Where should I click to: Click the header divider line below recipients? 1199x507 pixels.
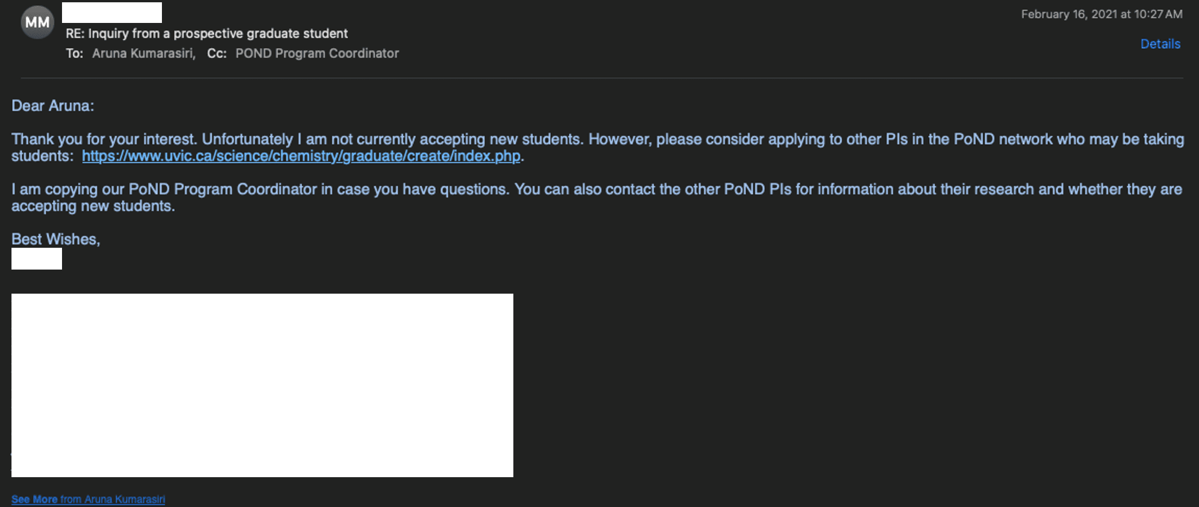pos(602,77)
